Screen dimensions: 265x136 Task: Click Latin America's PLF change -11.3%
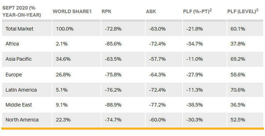tap(195, 90)
